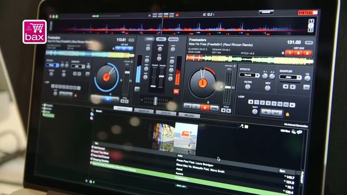This screenshot has height=195, width=347.
Task: Click right deck sampler volume knob
Action: click(x=307, y=78)
